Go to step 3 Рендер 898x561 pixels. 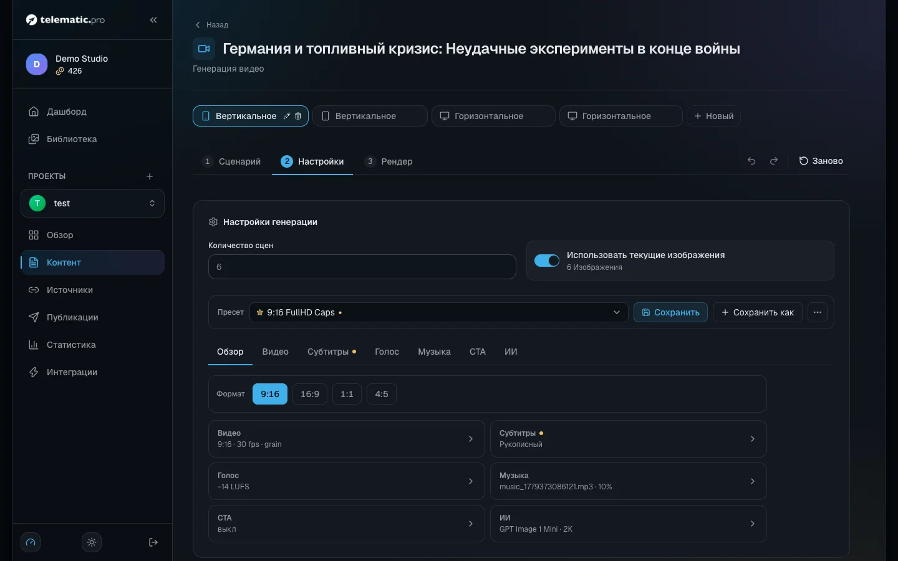pos(389,161)
